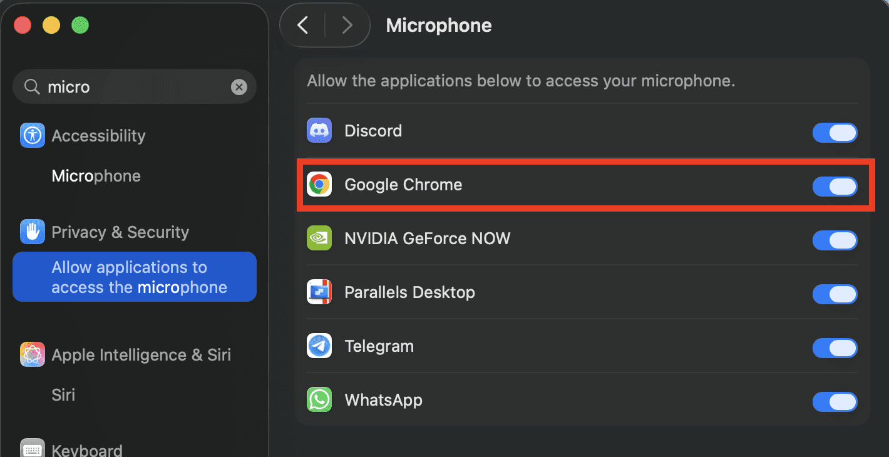Switch off WhatsApp microphone access
This screenshot has height=457, width=889.
835,402
